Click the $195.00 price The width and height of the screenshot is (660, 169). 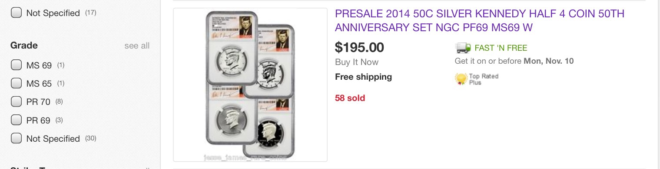click(x=359, y=47)
